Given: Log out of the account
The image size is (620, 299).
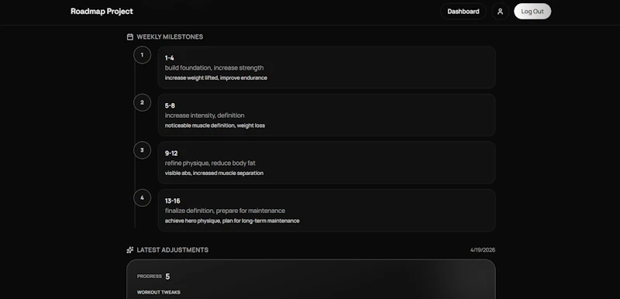Looking at the screenshot, I should click(x=532, y=12).
